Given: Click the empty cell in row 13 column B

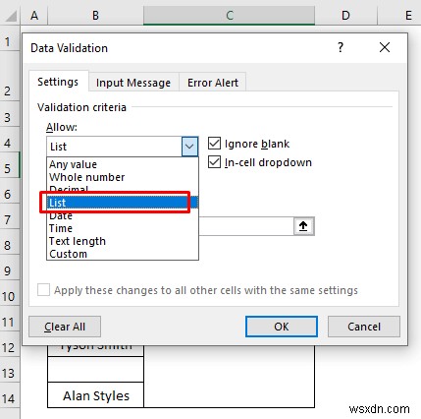Looking at the screenshot, I should click(x=95, y=370).
